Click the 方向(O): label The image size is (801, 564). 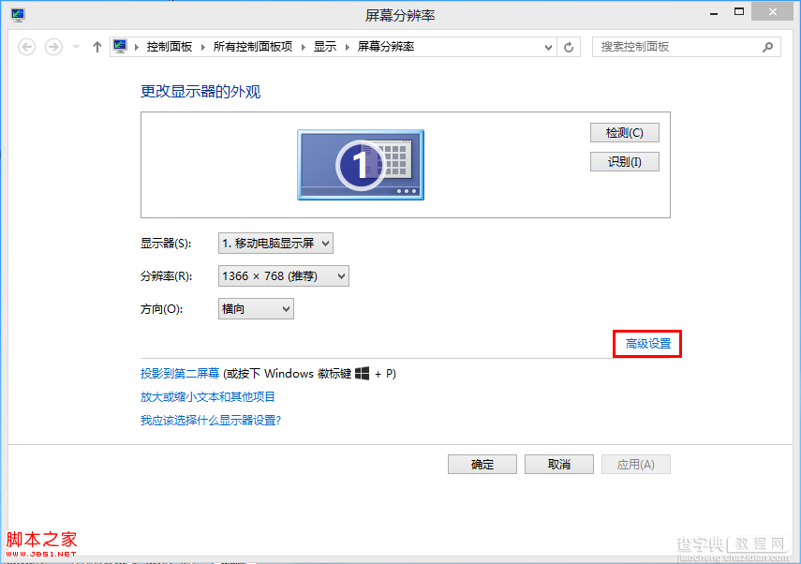tap(161, 309)
